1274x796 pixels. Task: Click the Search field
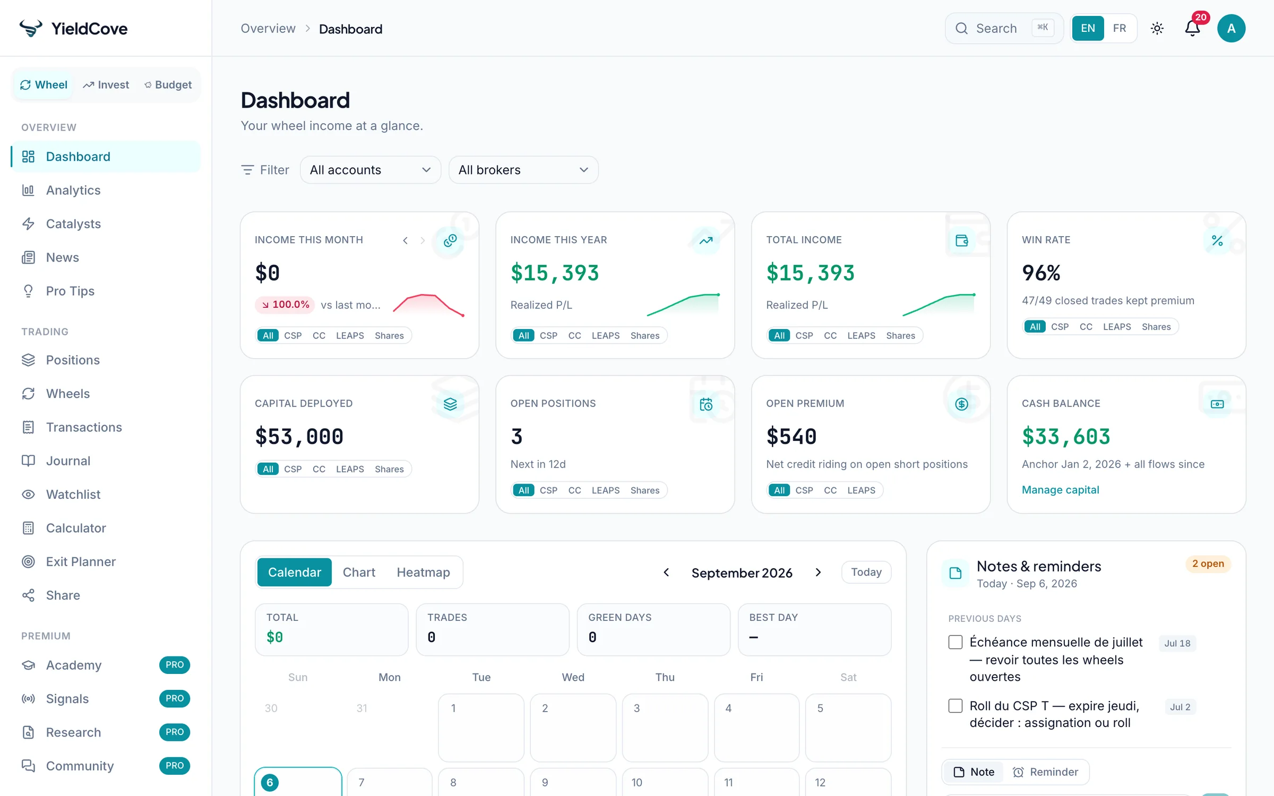(x=1004, y=28)
